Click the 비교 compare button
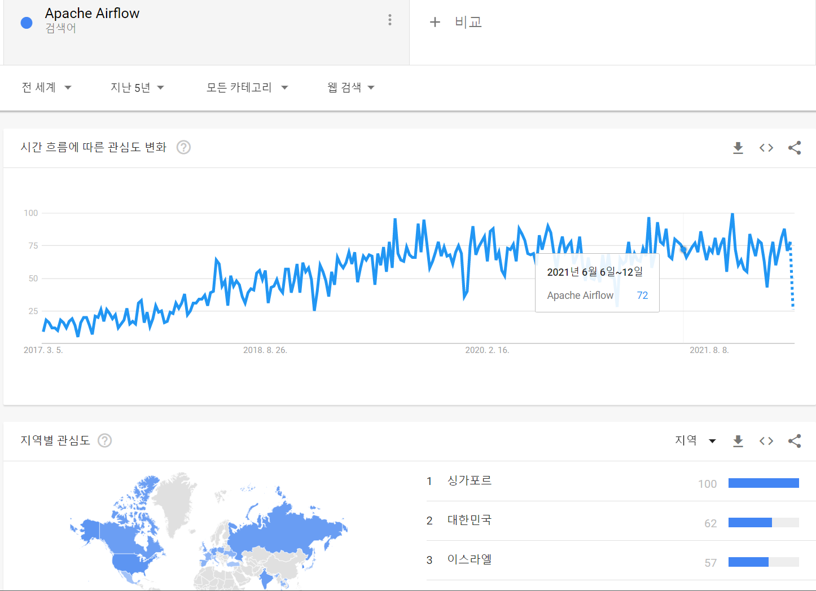Viewport: 816px width, 591px height. pyautogui.click(x=468, y=22)
